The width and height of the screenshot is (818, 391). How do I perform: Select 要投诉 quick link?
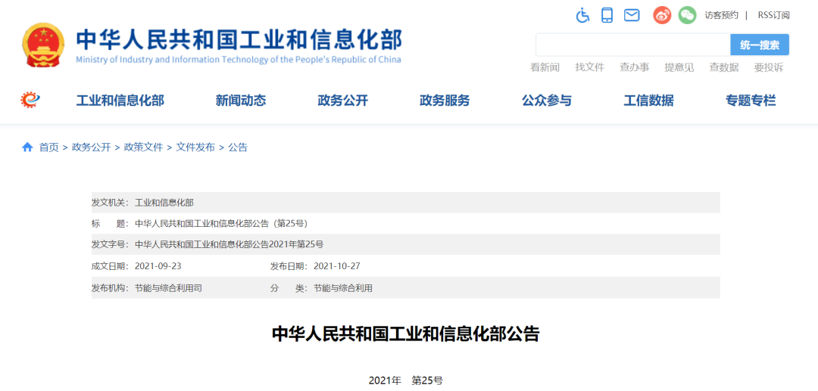[x=769, y=67]
